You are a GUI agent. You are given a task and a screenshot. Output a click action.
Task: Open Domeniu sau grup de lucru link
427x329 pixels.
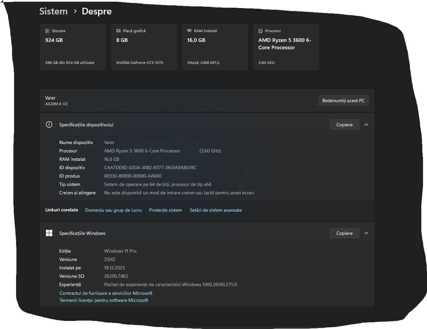113,210
